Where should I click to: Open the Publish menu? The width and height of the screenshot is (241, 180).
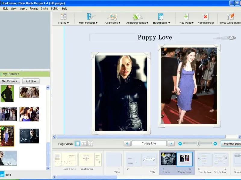(x=55, y=8)
